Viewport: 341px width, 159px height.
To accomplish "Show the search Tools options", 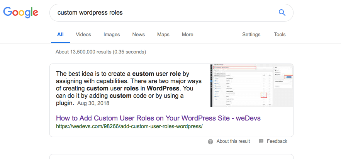I will (280, 35).
